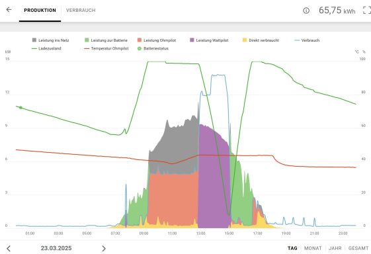This screenshot has width=371, height=254.
Task: Toggle the Leistung ins Netz series
Action: 51,40
